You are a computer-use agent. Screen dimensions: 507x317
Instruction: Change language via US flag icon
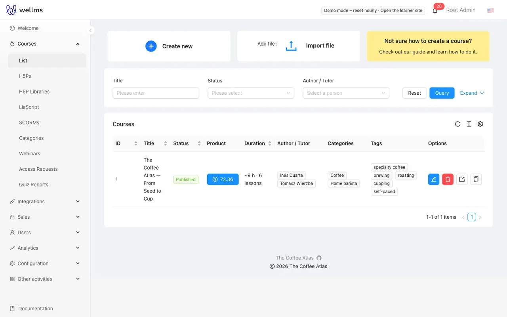point(490,10)
